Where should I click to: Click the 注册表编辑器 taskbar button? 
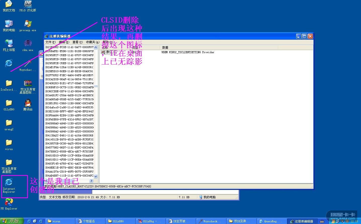point(303,221)
